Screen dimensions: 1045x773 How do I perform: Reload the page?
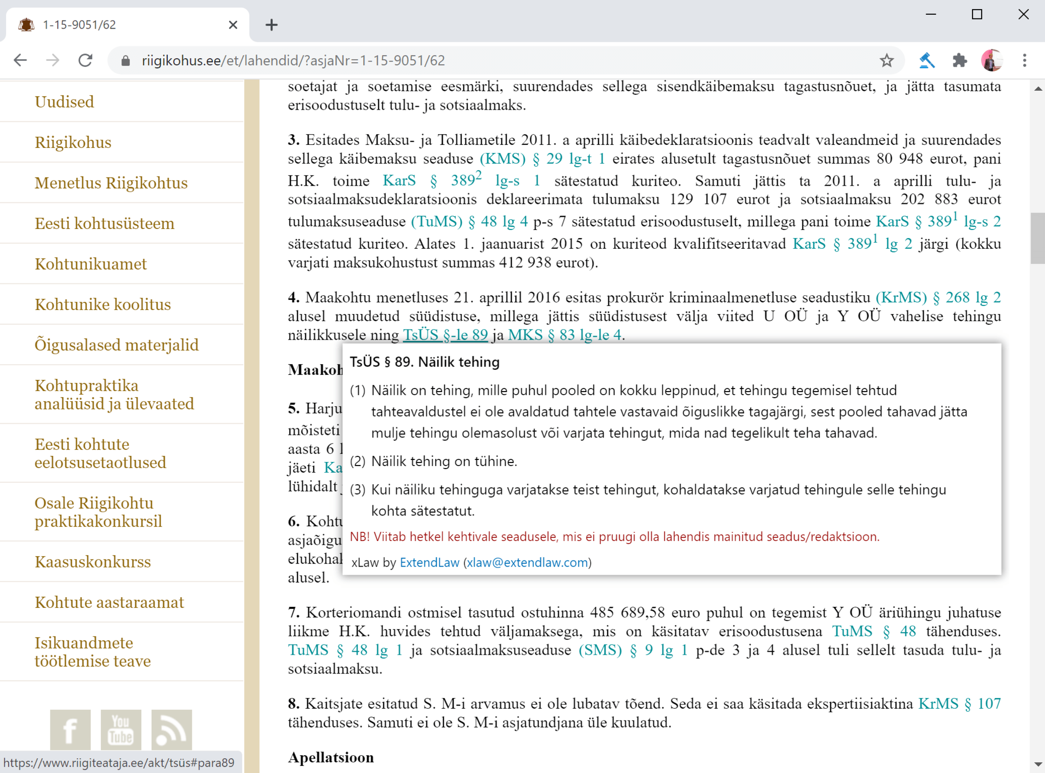pyautogui.click(x=85, y=61)
